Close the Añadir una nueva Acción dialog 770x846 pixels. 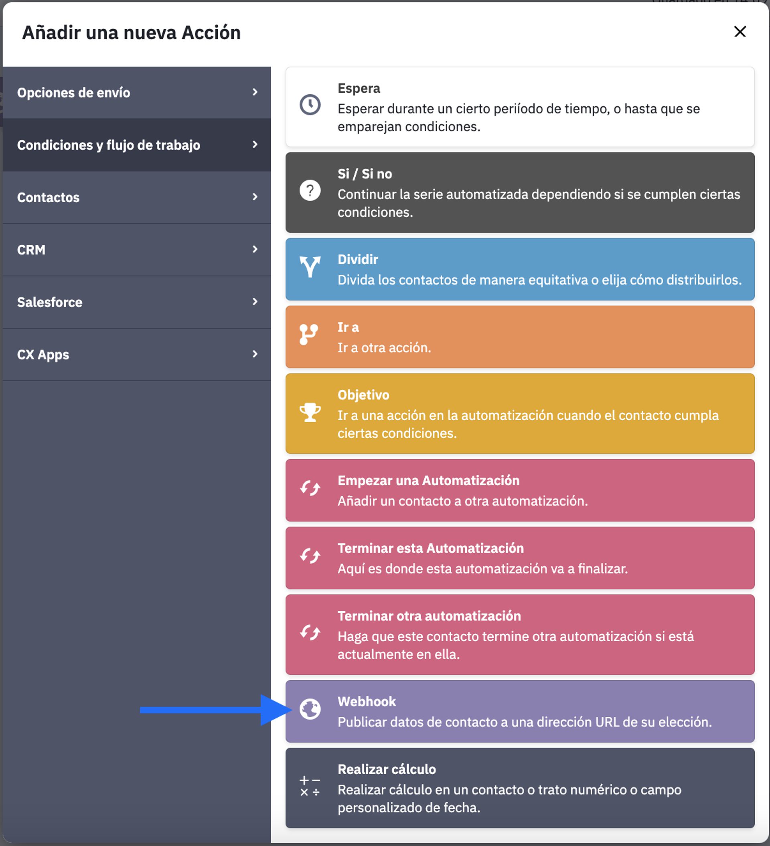click(740, 31)
